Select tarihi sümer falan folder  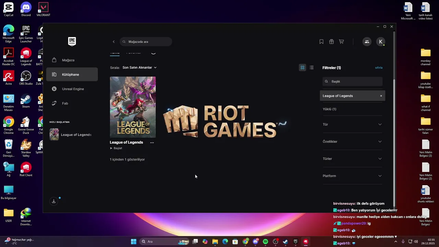click(x=426, y=126)
